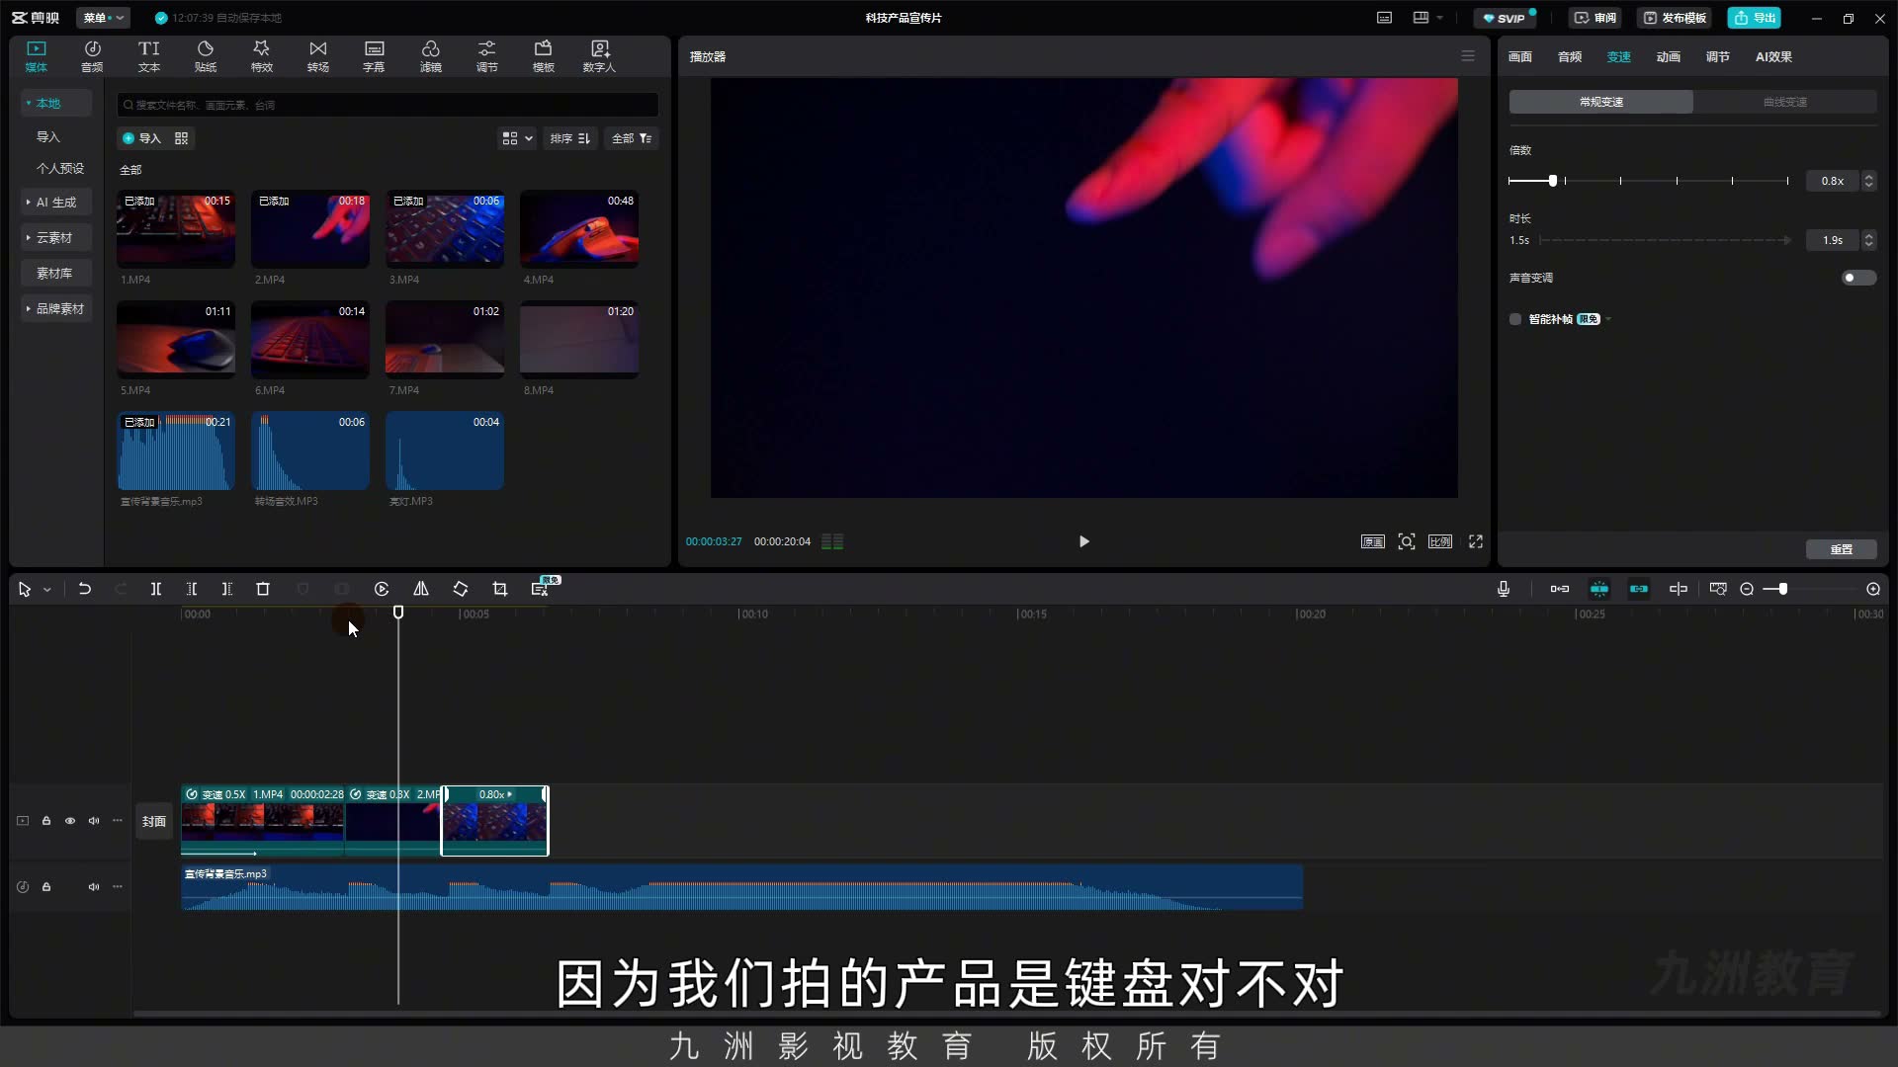Screen dimensions: 1898x1067
Task: Select the 曲线变速 curve speed tab
Action: point(1785,102)
